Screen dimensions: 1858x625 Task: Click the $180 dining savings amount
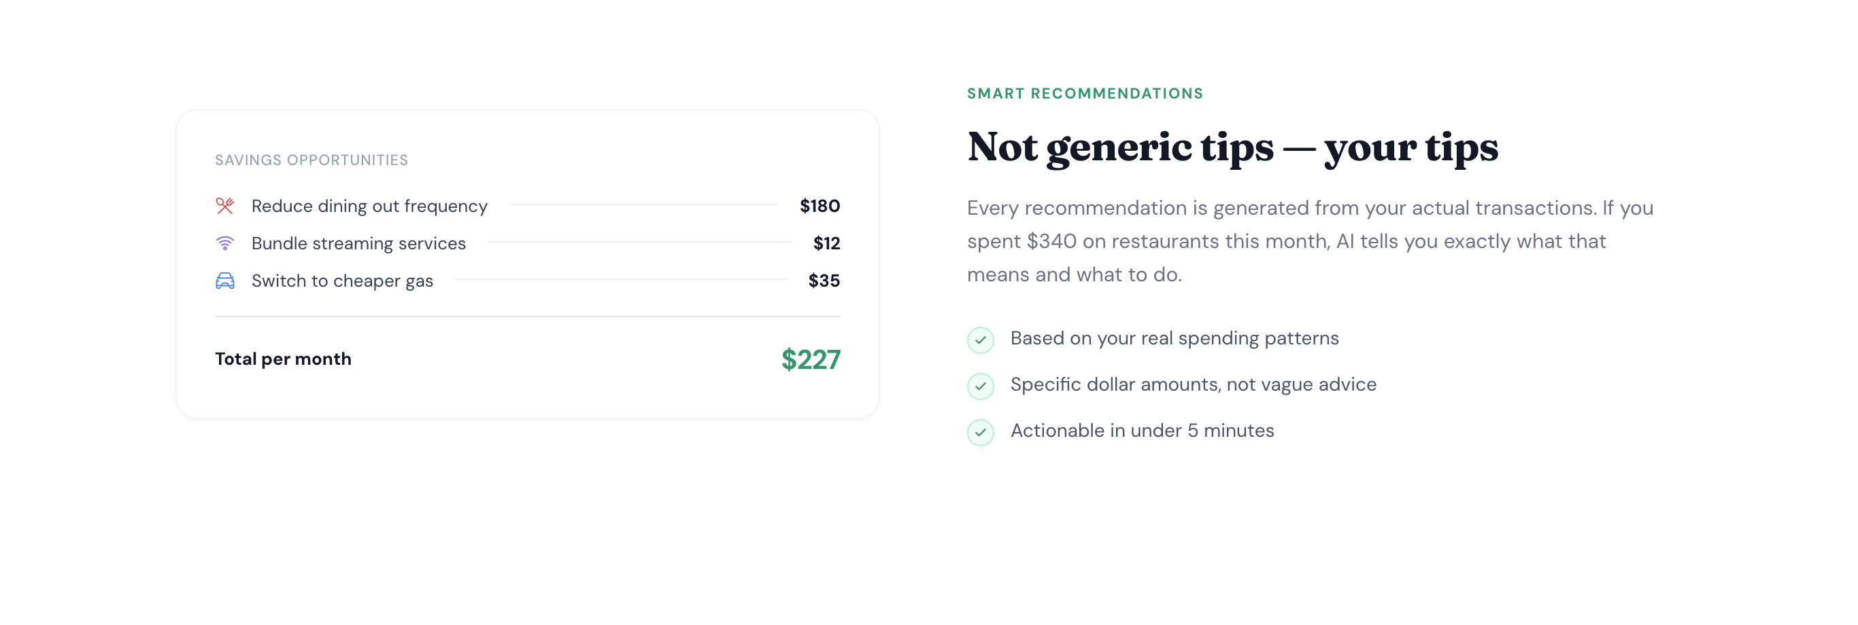(x=820, y=206)
